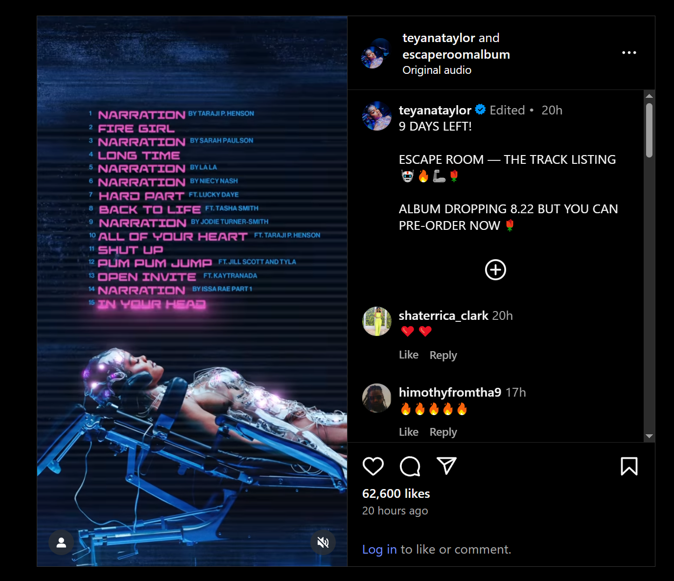This screenshot has height=581, width=674.
Task: Open three-dot more options menu
Action: click(x=629, y=52)
